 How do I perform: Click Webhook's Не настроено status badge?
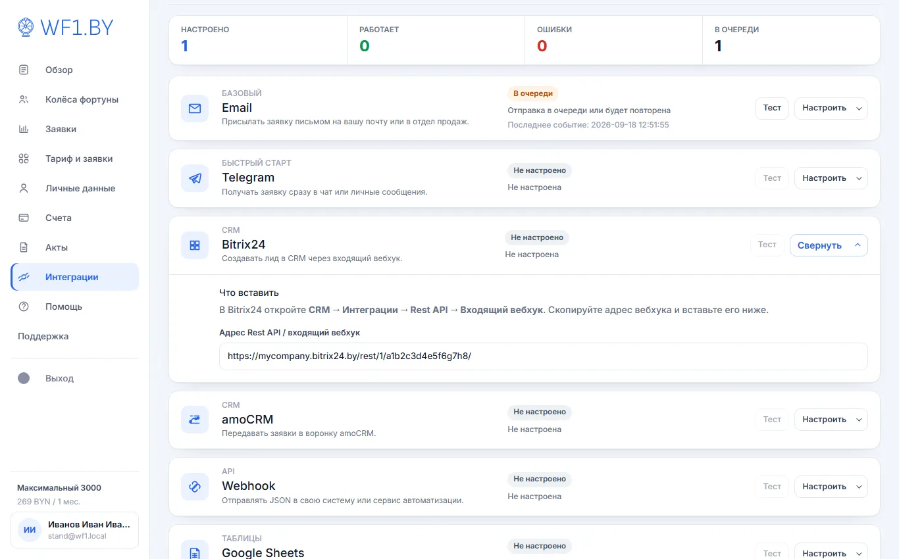point(540,479)
